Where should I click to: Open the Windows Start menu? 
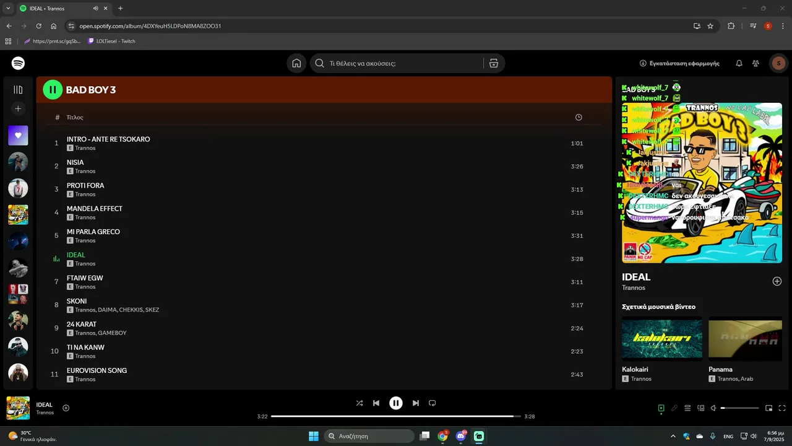pos(314,436)
